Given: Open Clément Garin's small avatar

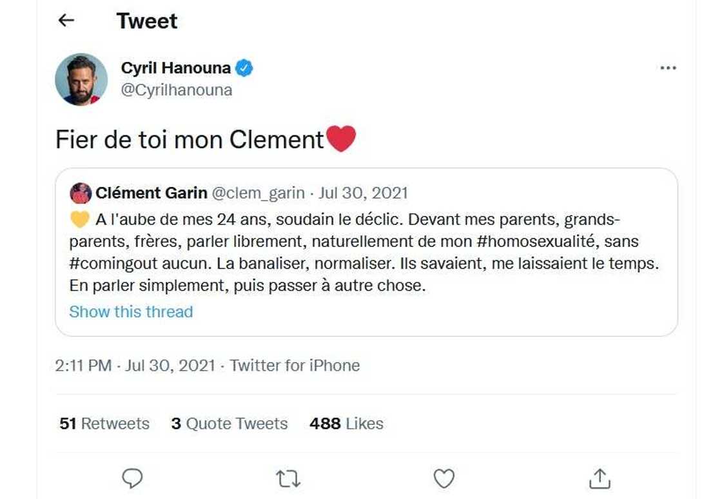Looking at the screenshot, I should pos(81,193).
